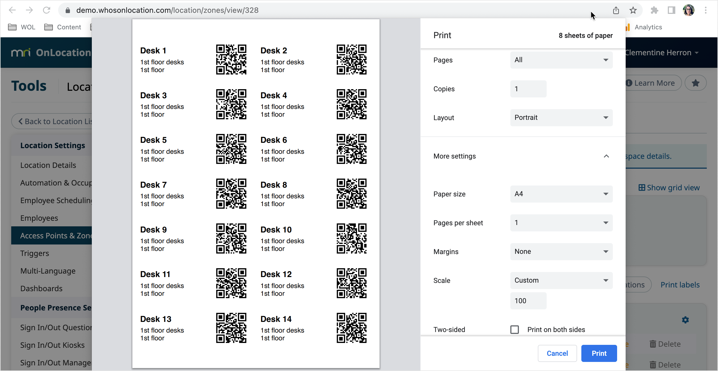This screenshot has width=718, height=371.
Task: Open Sign In/Out Manager sidebar item
Action: coord(56,363)
